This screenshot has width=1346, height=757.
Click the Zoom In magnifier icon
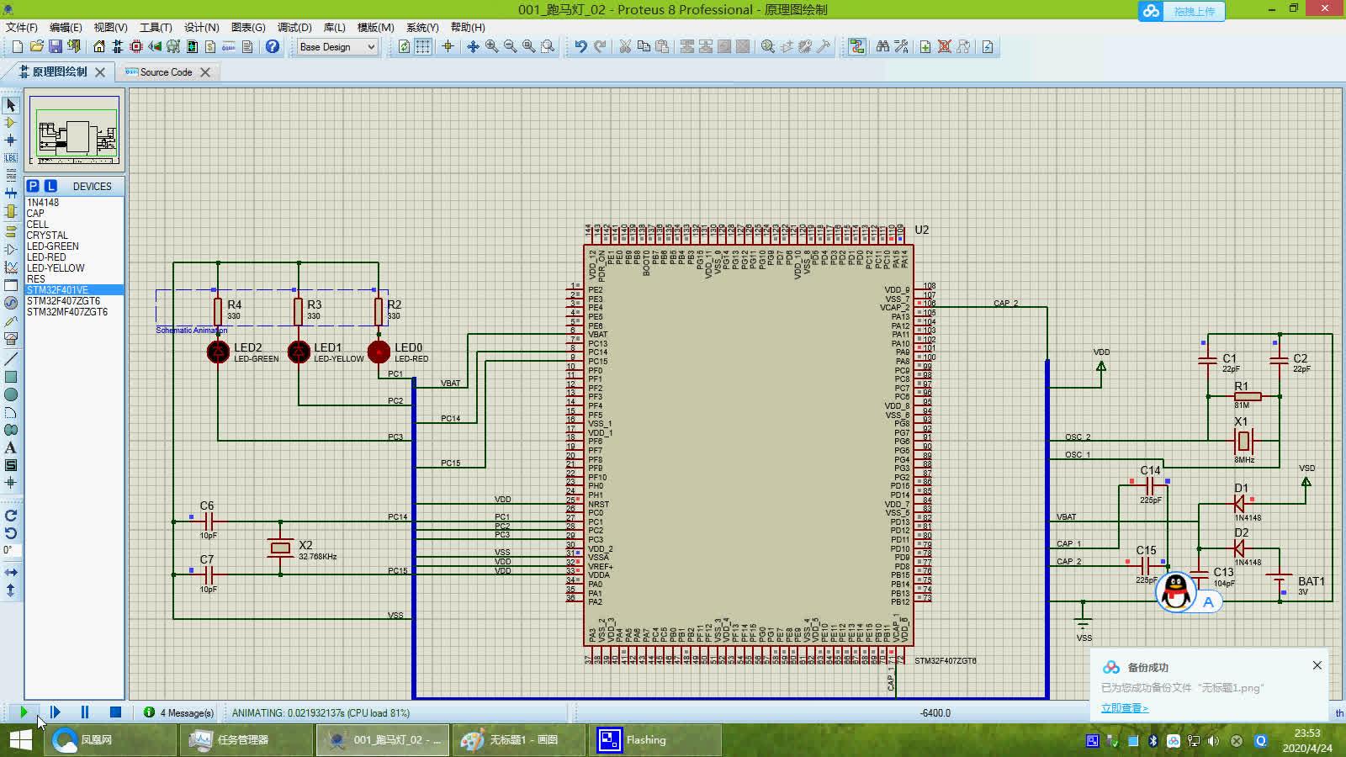(491, 47)
